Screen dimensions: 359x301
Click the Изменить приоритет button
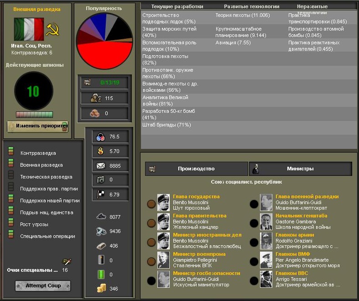pos(37,126)
